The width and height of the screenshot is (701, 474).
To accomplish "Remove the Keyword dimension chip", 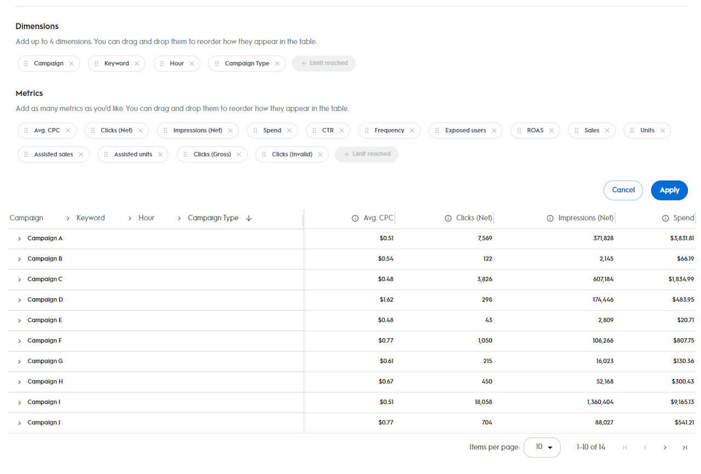I will (137, 63).
